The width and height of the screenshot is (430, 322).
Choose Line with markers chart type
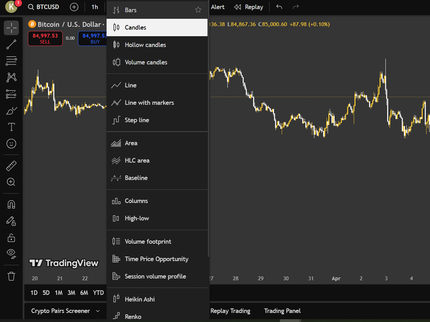tap(157, 103)
